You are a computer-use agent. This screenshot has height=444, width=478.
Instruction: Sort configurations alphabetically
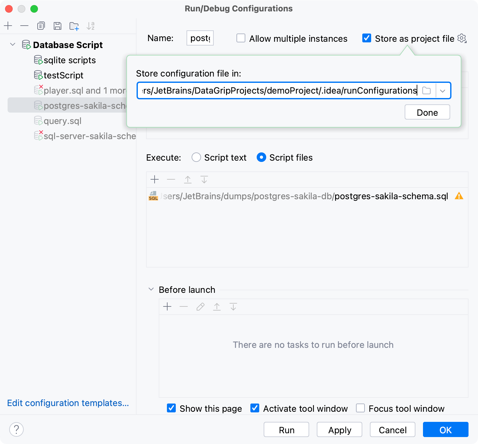point(91,26)
